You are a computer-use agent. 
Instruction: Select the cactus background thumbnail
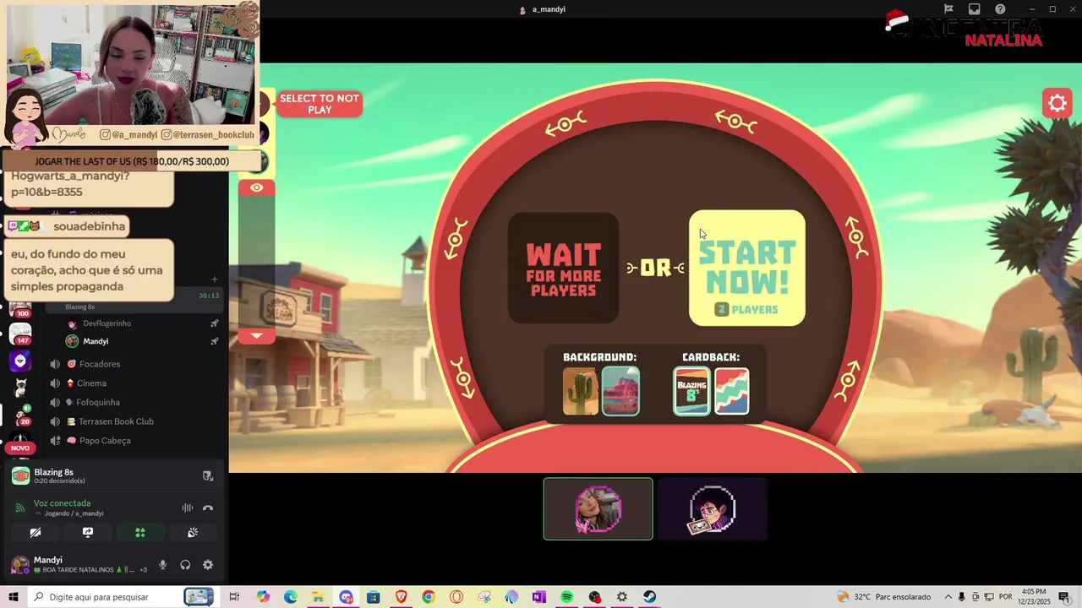click(x=581, y=391)
